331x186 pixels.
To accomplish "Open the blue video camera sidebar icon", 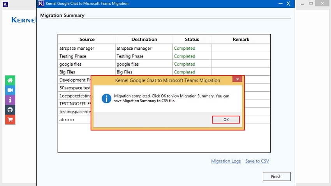I will coord(10,90).
